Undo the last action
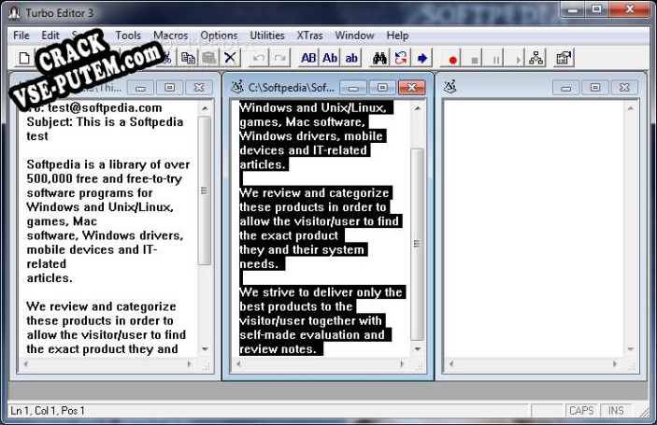The width and height of the screenshot is (657, 425). click(259, 58)
